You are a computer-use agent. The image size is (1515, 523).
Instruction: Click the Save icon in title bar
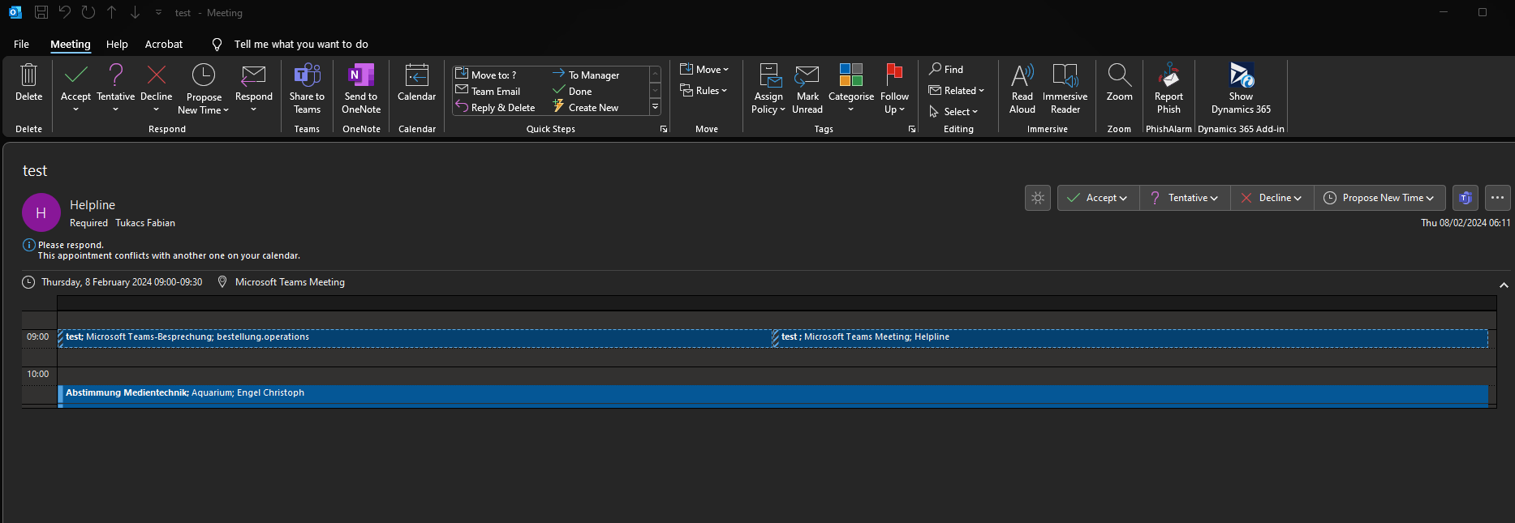coord(41,12)
